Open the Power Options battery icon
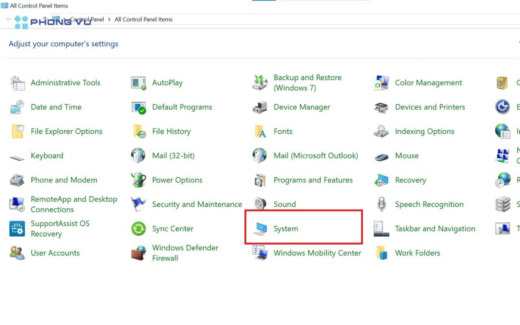The height and width of the screenshot is (325, 520). pyautogui.click(x=138, y=180)
